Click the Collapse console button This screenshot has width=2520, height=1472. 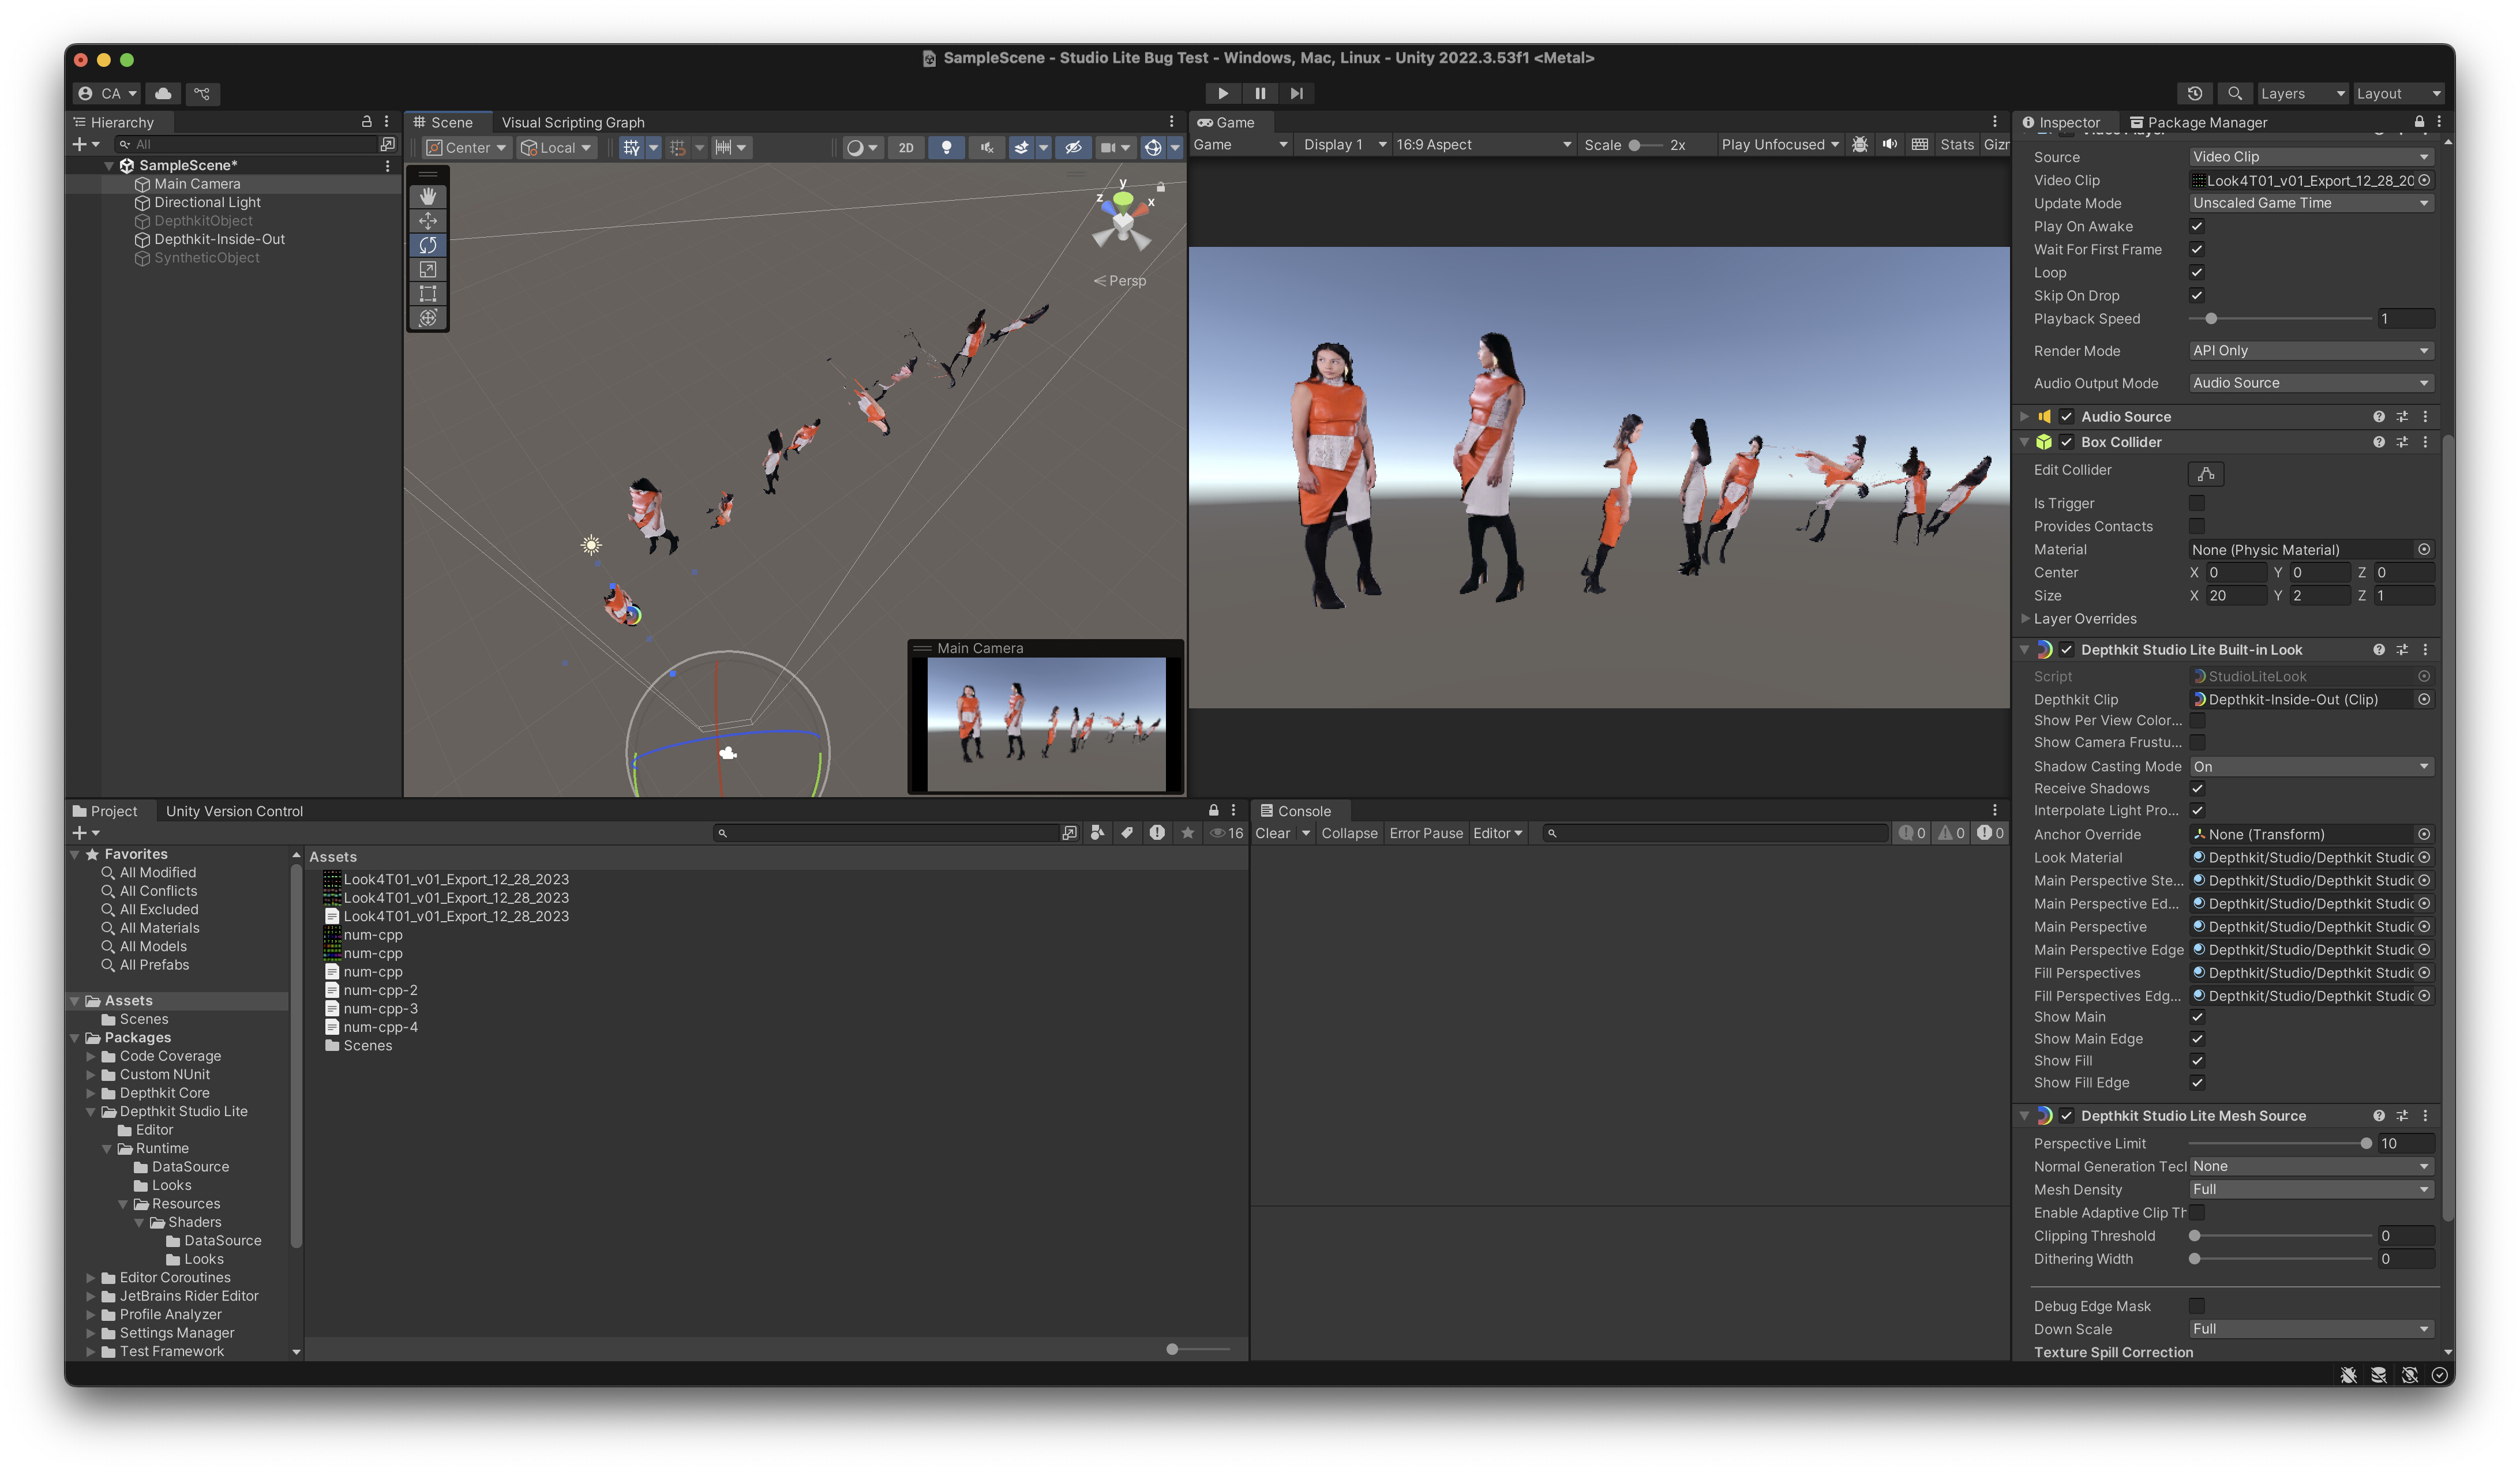point(1348,833)
